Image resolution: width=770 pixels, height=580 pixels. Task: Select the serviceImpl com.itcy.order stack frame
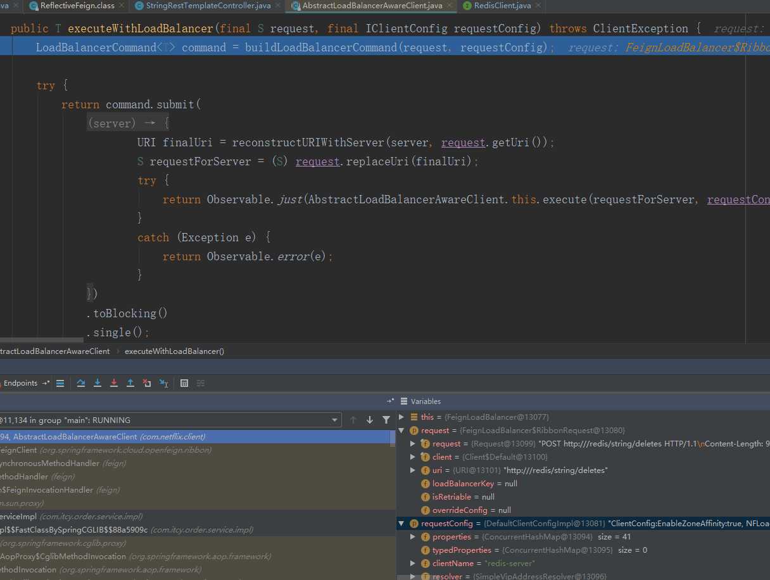(x=195, y=517)
